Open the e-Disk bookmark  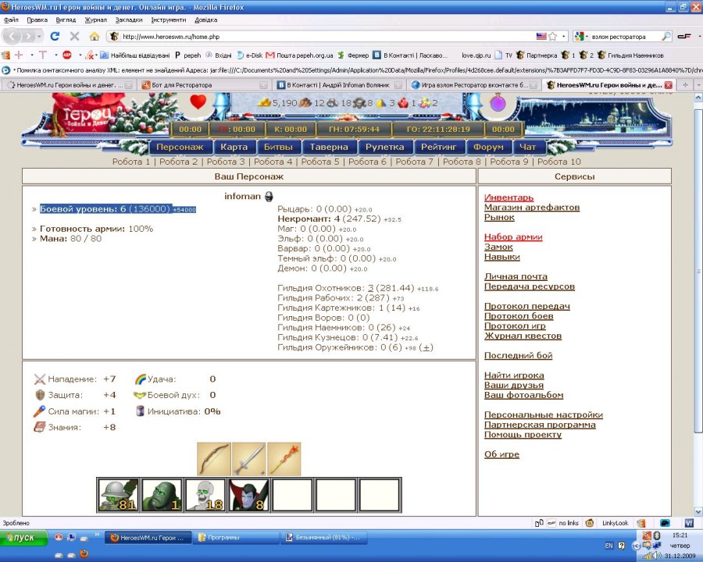click(249, 55)
